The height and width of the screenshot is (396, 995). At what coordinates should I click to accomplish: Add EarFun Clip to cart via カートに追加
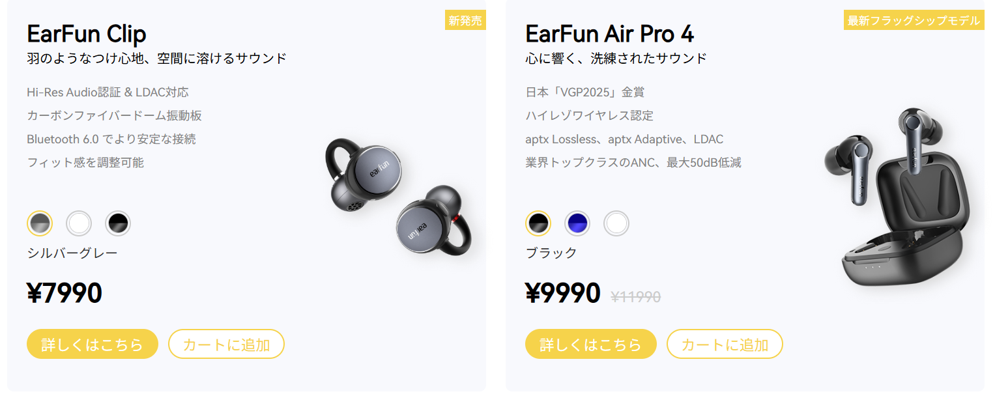(x=226, y=344)
